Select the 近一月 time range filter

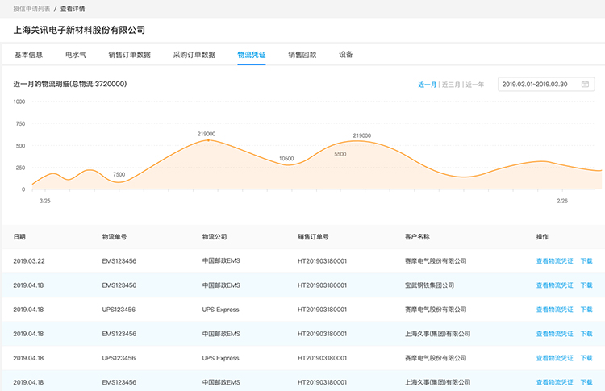pos(427,85)
